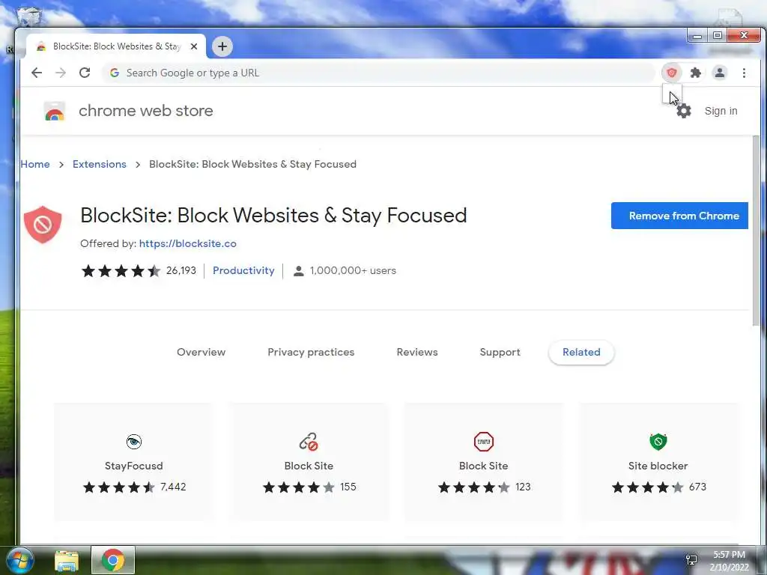767x575 pixels.
Task: Click the Block Site chain-link icon
Action: pos(309,442)
